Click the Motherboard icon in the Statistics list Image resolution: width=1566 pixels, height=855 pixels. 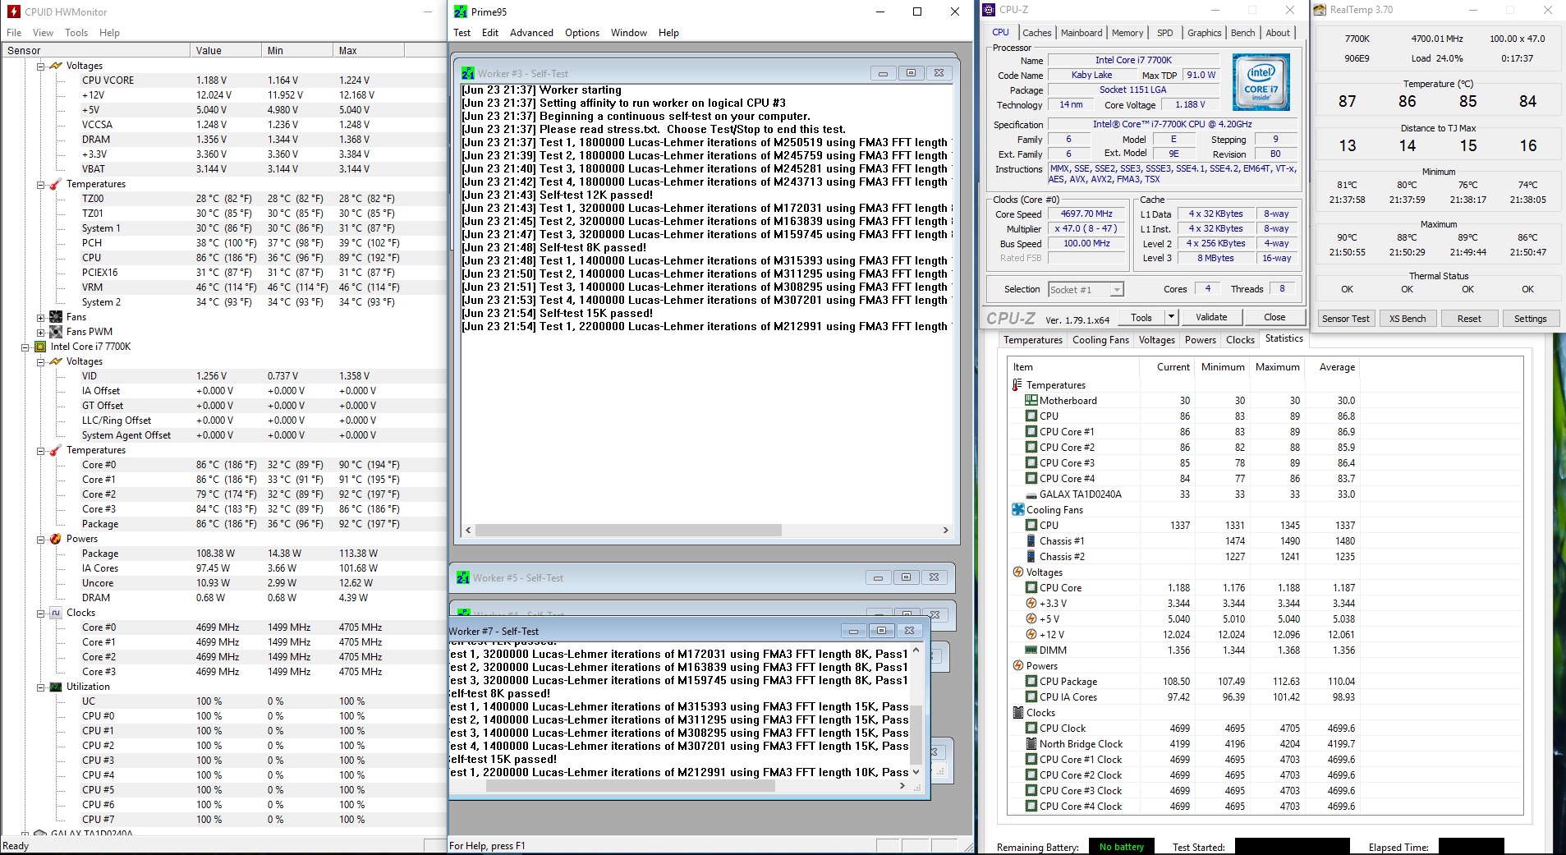pyautogui.click(x=1031, y=401)
